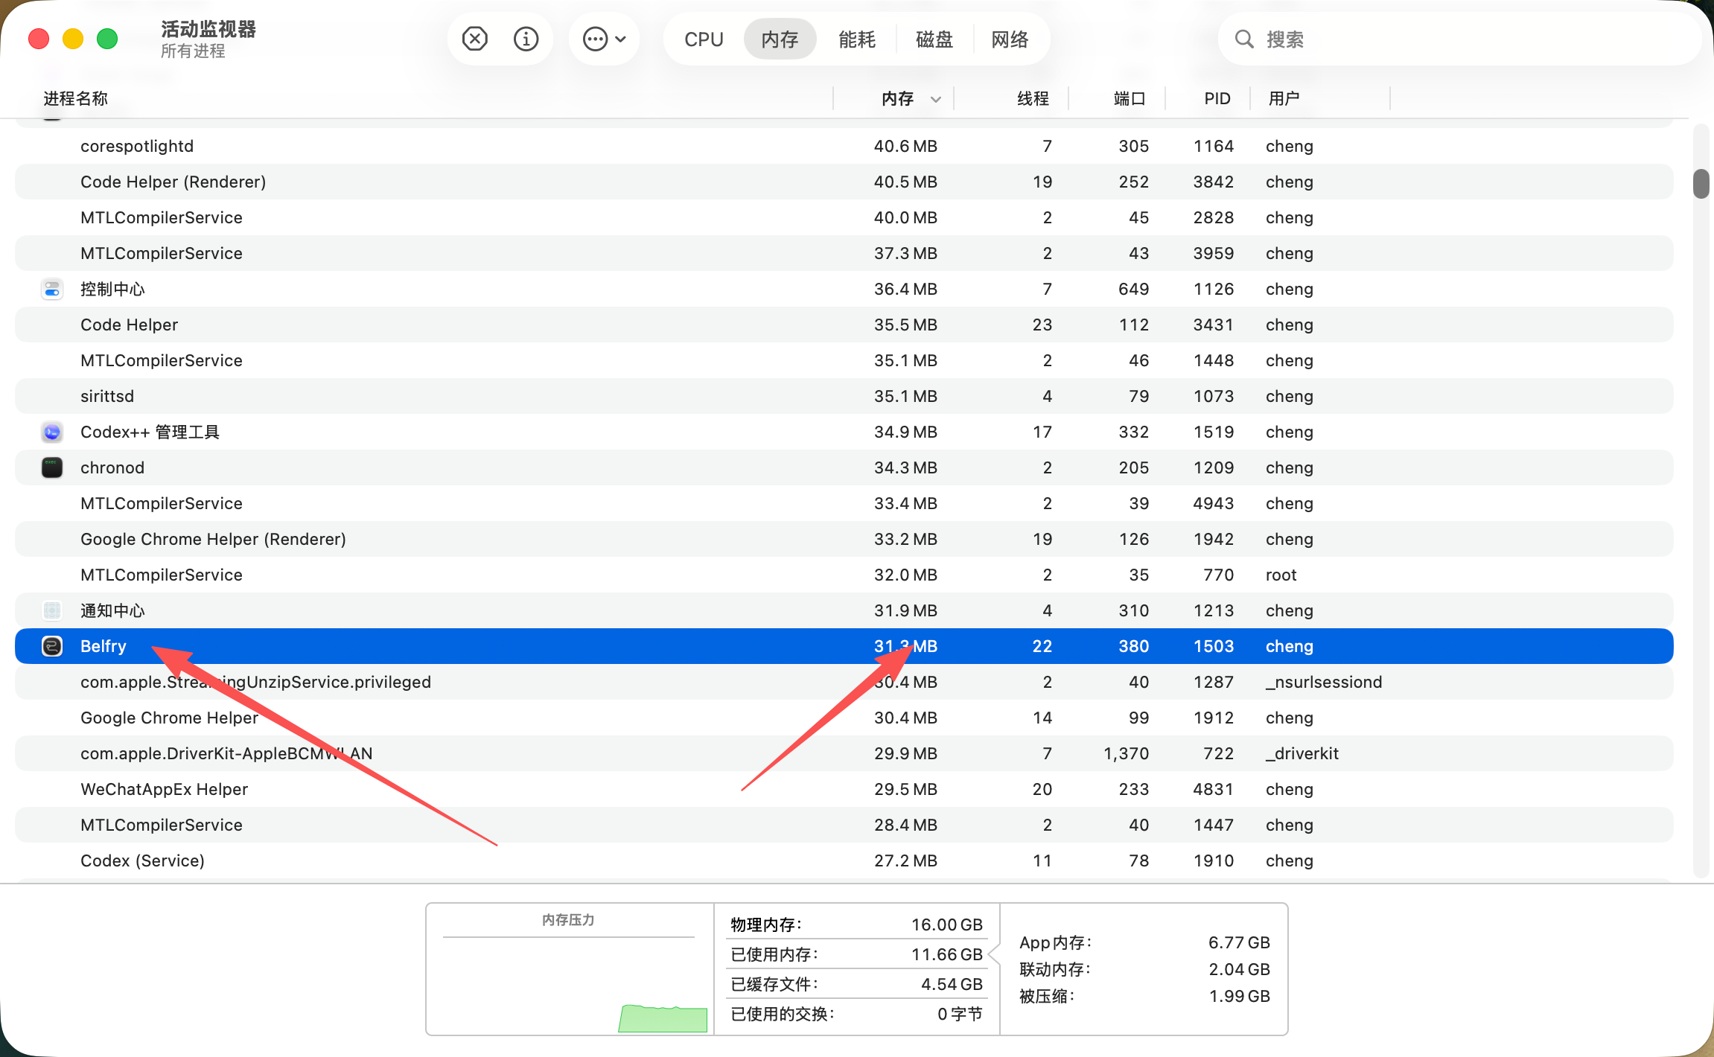This screenshot has width=1714, height=1057.
Task: Click the 联动内存 2.04 GB value
Action: [1239, 969]
